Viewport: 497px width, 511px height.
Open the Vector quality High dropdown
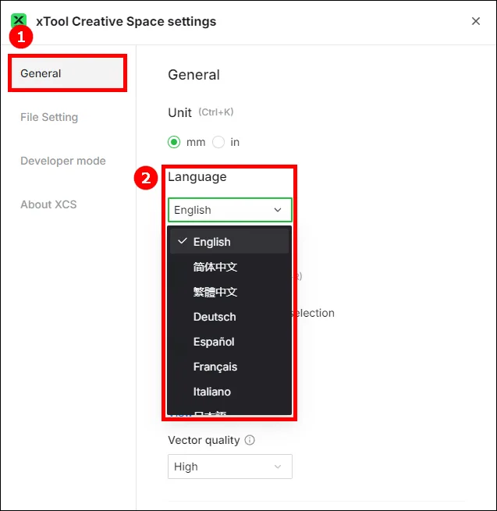click(x=229, y=467)
